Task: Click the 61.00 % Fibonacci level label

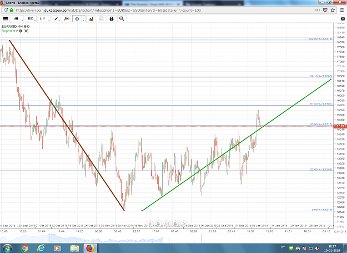Action: coord(321,104)
